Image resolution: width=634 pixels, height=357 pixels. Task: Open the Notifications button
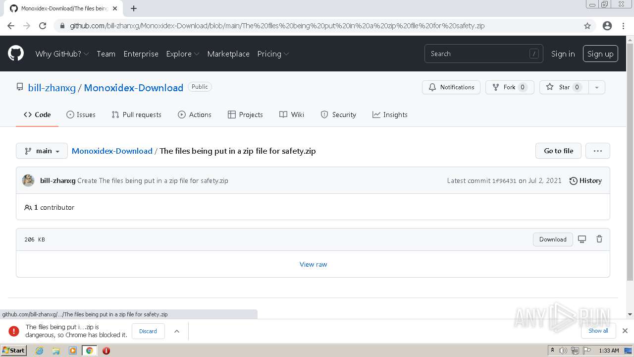point(451,87)
